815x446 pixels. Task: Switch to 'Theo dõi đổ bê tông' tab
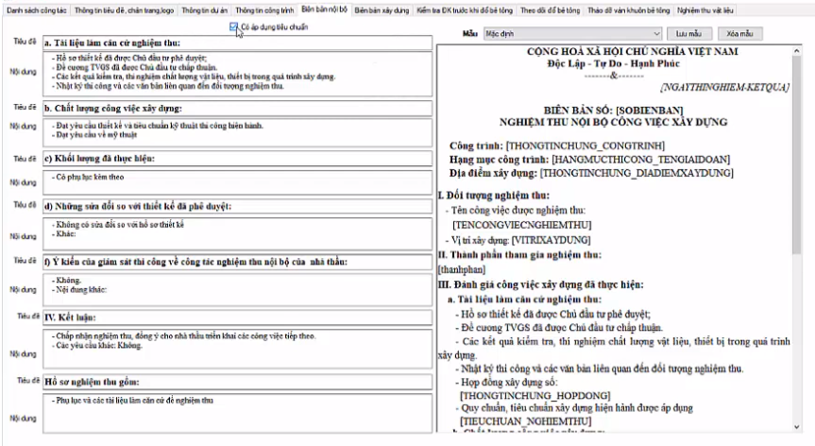(550, 10)
